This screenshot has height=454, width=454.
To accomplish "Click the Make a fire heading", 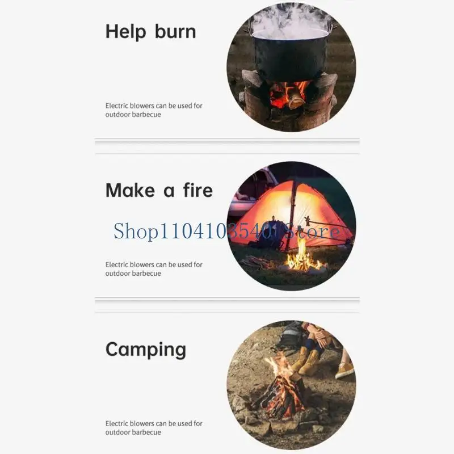I will [x=159, y=190].
